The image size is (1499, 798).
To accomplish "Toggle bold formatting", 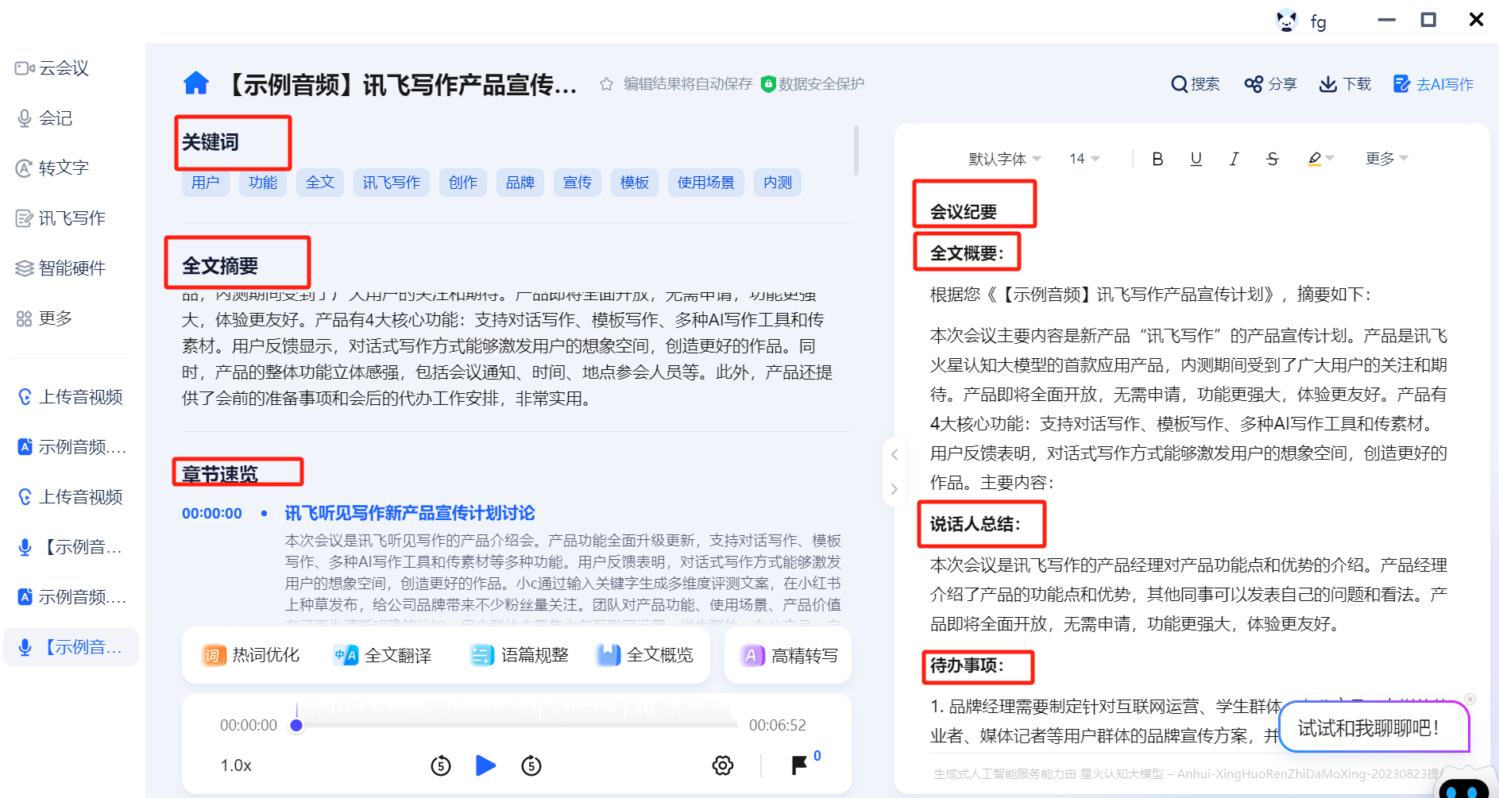I will point(1157,159).
